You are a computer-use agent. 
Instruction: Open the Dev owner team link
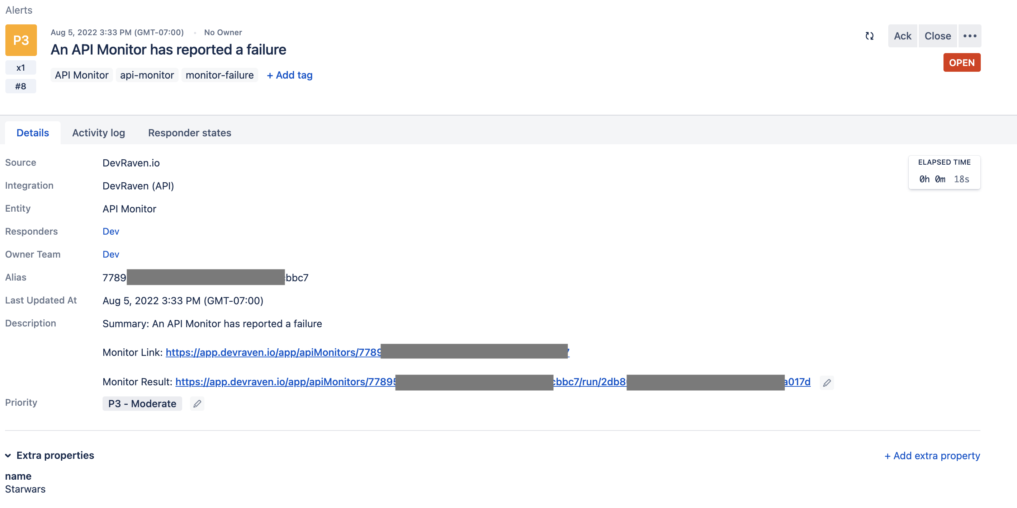click(110, 254)
